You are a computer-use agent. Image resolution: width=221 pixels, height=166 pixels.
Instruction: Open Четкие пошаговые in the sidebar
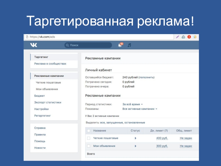[48, 82]
